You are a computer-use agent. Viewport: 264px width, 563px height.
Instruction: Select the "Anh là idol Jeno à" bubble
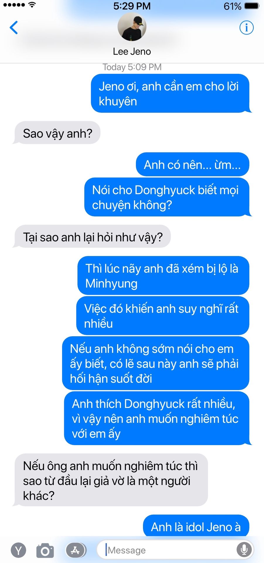[196, 526]
